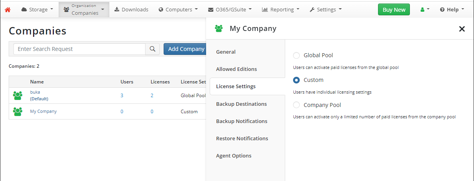Open buka users count 3
This screenshot has height=181, width=474.
pos(122,95)
